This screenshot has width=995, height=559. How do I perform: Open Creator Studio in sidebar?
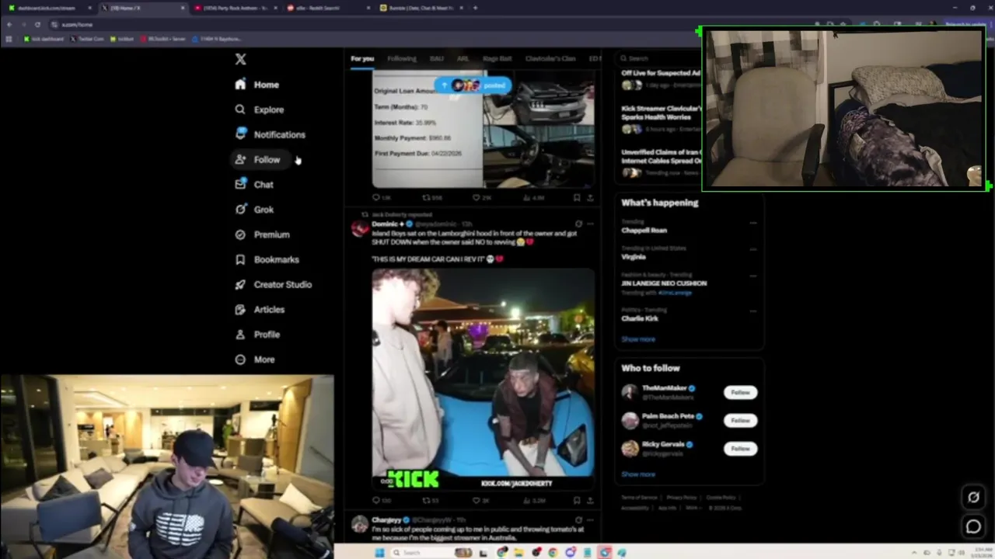click(x=274, y=284)
